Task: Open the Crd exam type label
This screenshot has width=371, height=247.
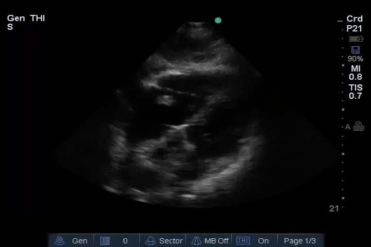Action: coord(355,19)
